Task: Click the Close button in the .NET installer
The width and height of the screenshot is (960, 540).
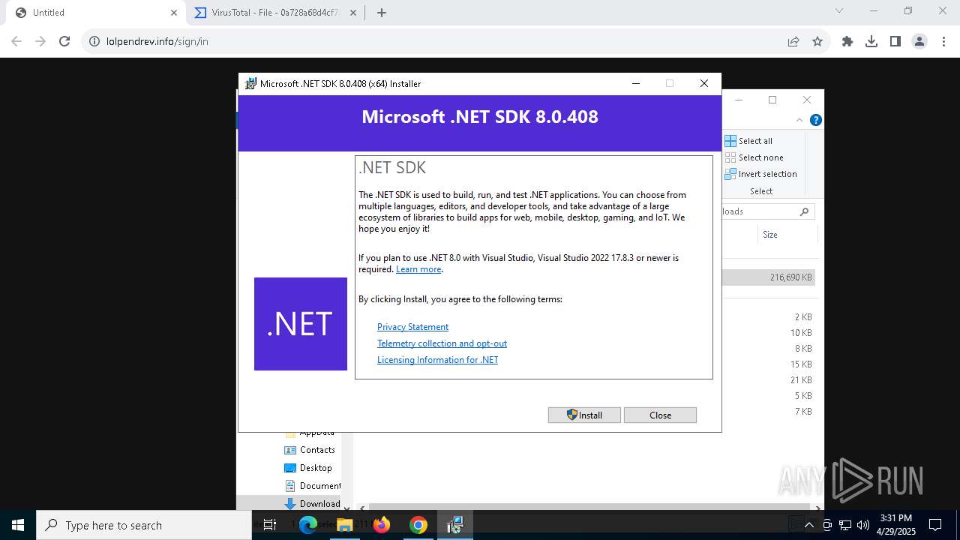Action: pyautogui.click(x=660, y=415)
